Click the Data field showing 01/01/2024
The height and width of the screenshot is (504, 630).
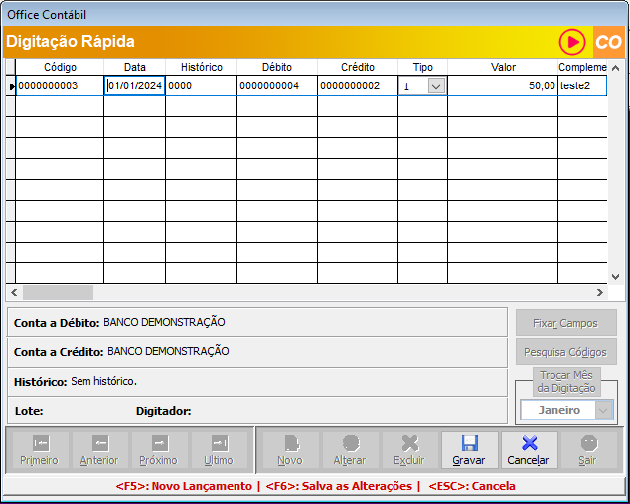[135, 86]
